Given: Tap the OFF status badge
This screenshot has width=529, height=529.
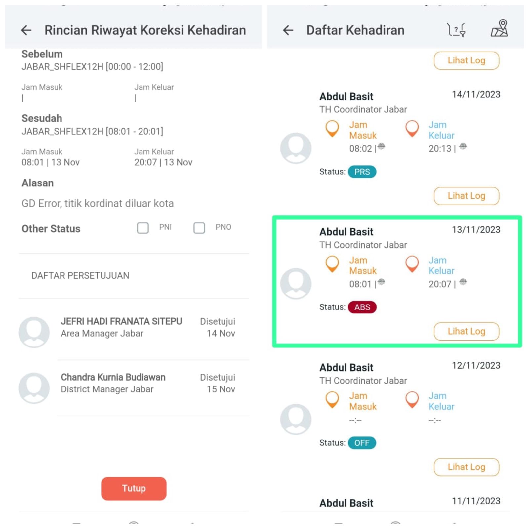Looking at the screenshot, I should pyautogui.click(x=362, y=443).
